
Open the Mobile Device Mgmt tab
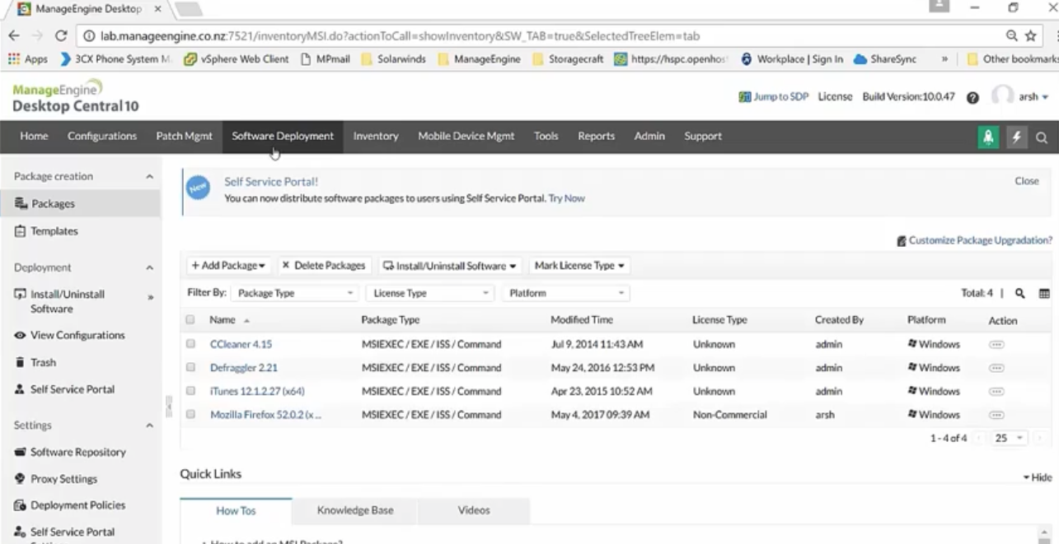[466, 137]
